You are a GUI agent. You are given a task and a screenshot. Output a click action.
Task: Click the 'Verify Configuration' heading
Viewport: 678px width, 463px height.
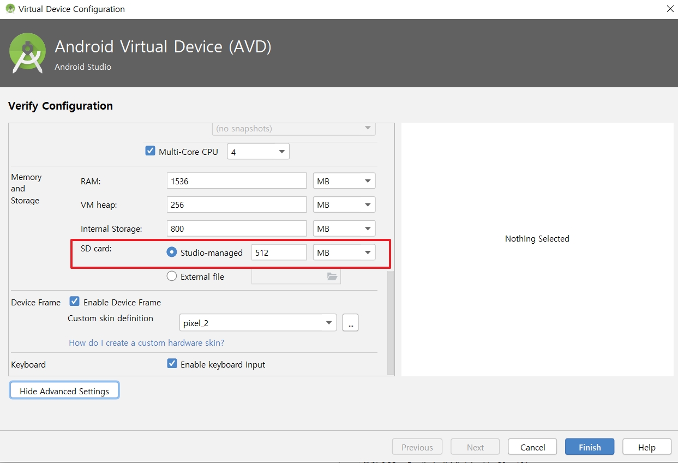(x=61, y=106)
